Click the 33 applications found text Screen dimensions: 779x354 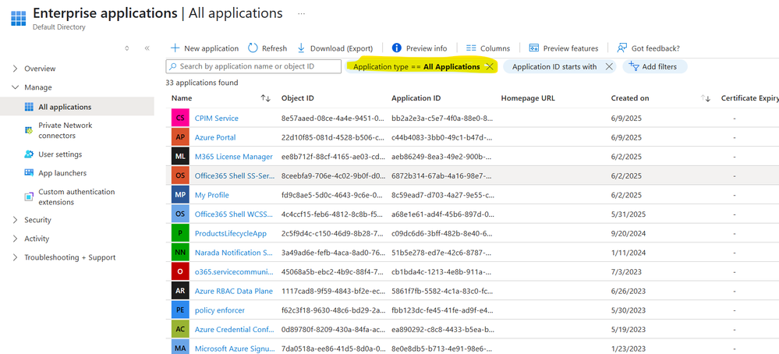pos(202,83)
